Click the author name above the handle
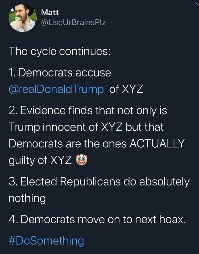 tap(50, 12)
